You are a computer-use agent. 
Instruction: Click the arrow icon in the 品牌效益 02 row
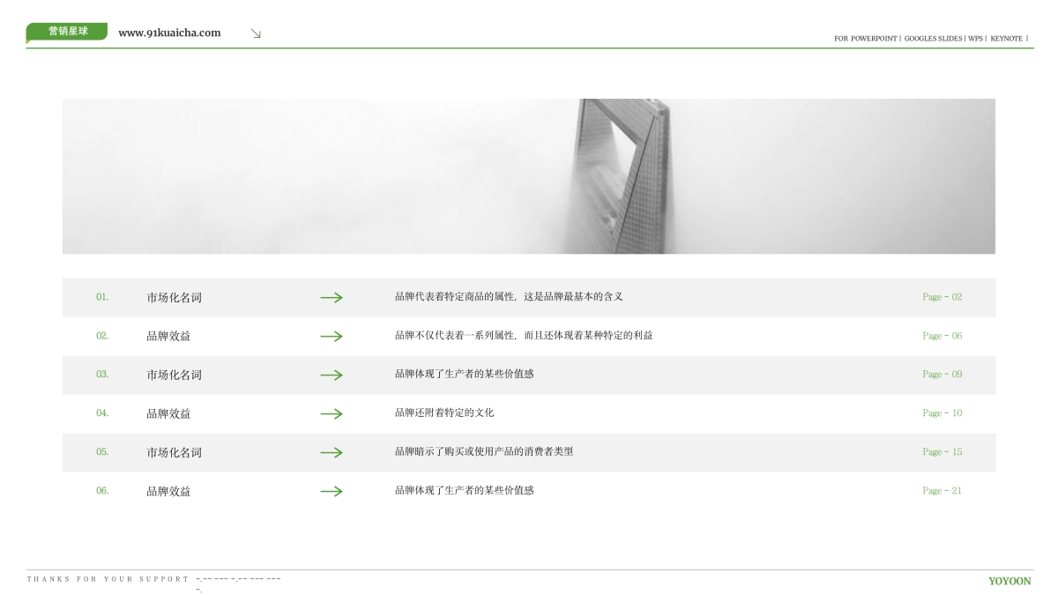332,336
